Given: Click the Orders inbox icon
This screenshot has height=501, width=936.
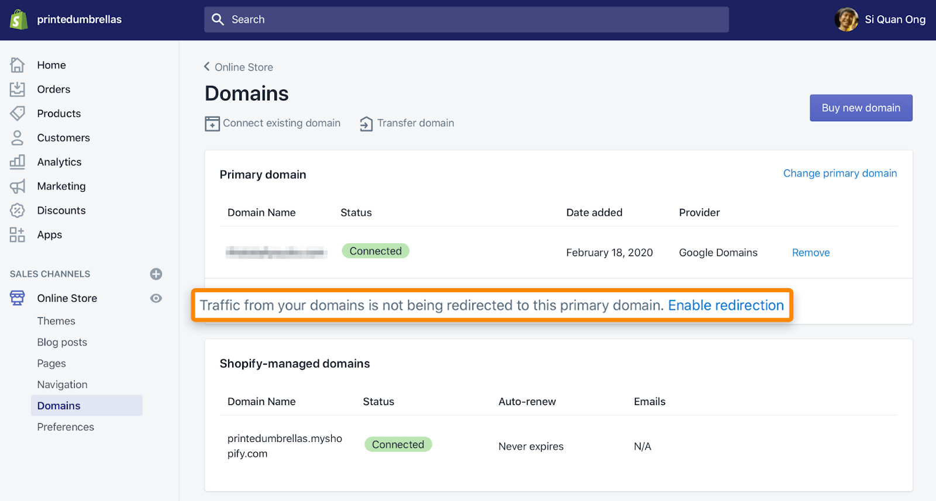Looking at the screenshot, I should tap(18, 89).
